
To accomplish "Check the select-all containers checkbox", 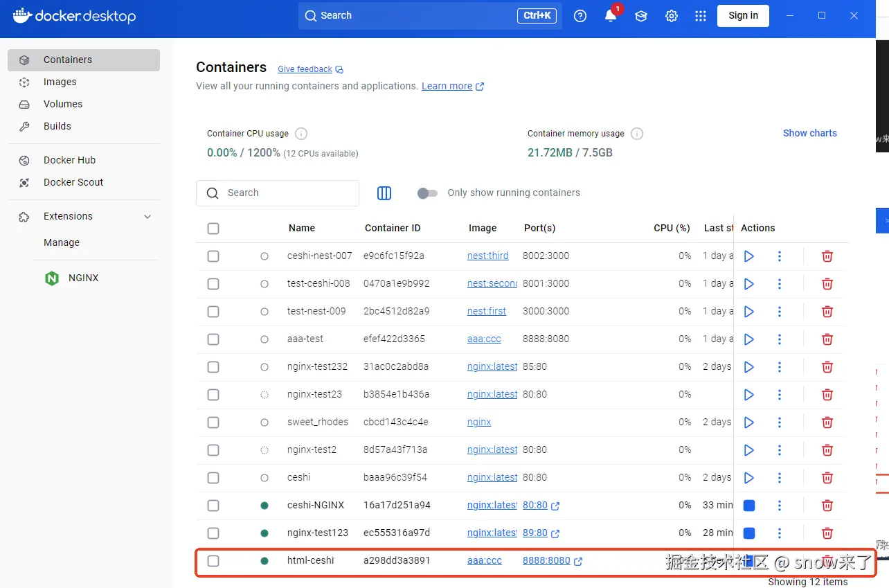I will pos(213,229).
